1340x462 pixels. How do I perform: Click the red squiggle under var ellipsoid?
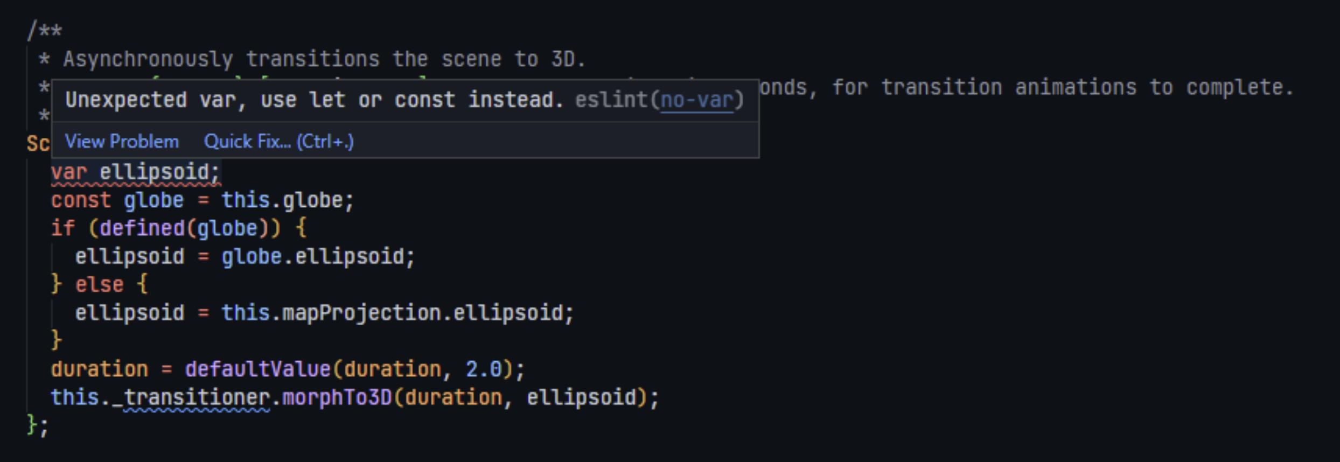click(135, 186)
